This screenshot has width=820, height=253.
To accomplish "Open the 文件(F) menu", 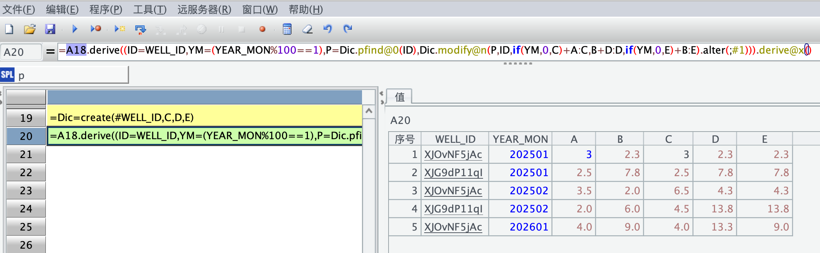I will pyautogui.click(x=19, y=9).
